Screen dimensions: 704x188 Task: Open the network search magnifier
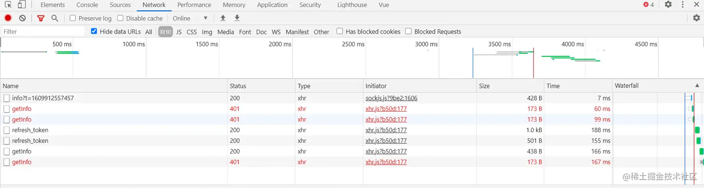click(54, 18)
